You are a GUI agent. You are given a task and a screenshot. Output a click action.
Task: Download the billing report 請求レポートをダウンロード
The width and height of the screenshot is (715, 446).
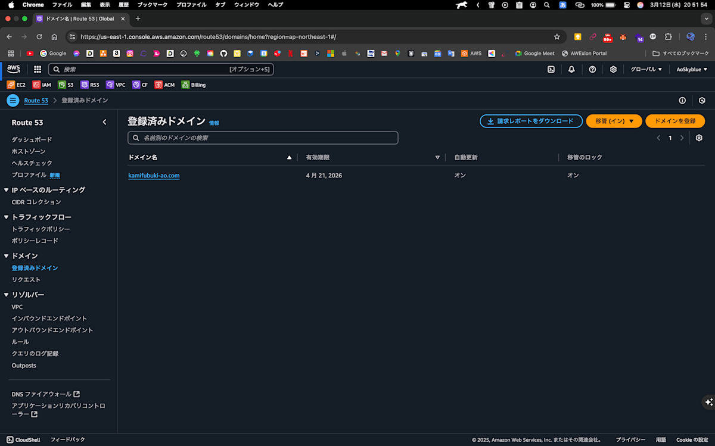531,121
